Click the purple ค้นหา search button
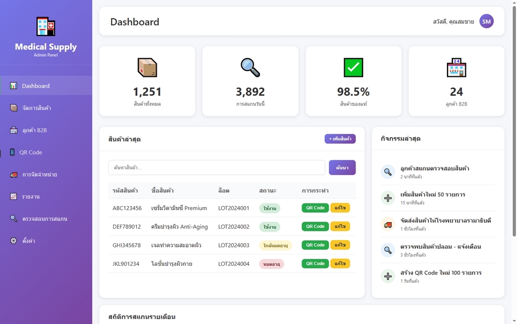The height and width of the screenshot is (324, 517). (x=342, y=167)
